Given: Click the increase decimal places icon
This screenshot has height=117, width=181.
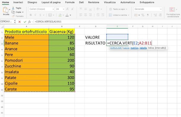Looking at the screenshot, I should [155, 15].
